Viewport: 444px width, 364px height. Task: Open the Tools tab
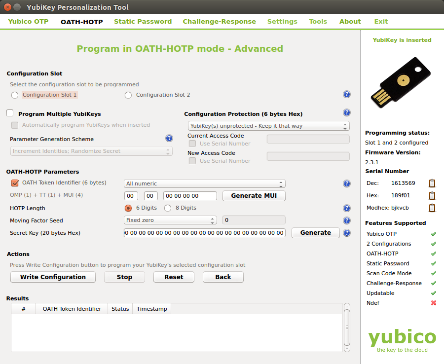pyautogui.click(x=318, y=22)
